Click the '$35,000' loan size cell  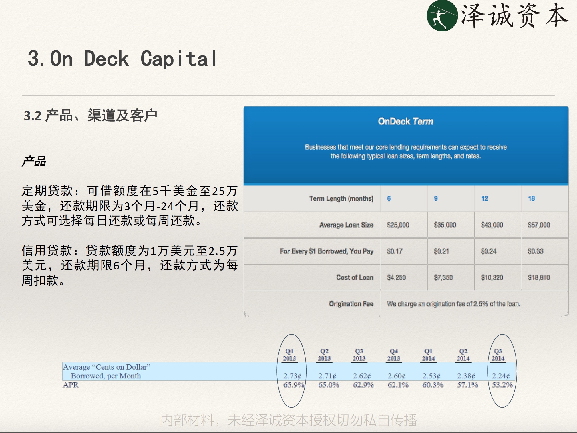[445, 225]
